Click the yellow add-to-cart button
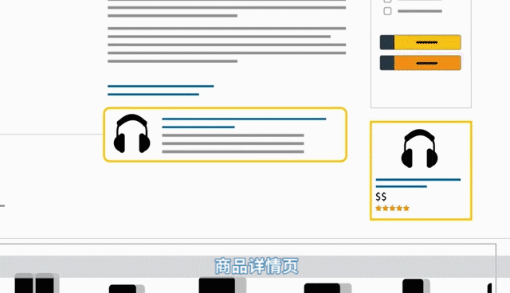510x293 pixels. coord(420,42)
